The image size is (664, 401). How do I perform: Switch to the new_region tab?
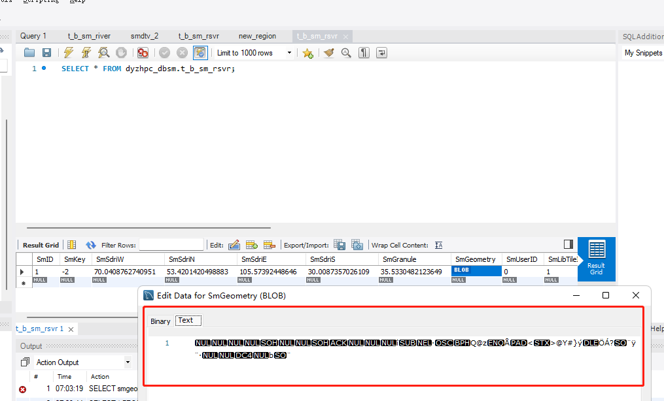click(257, 36)
